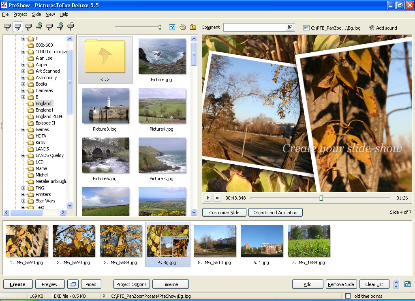Expand the Printers folder

coord(23,194)
